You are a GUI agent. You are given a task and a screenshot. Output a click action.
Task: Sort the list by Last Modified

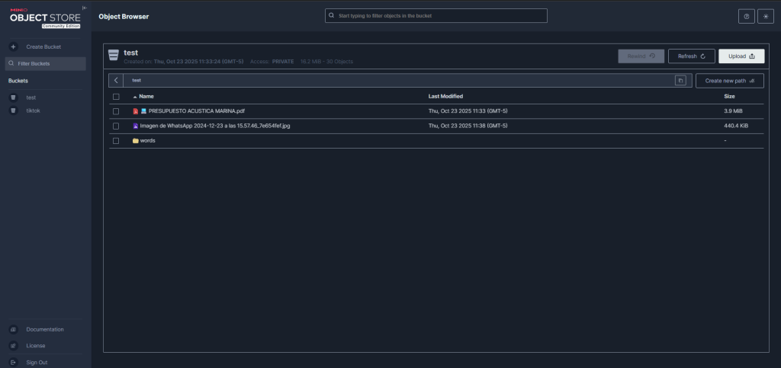[x=445, y=97]
